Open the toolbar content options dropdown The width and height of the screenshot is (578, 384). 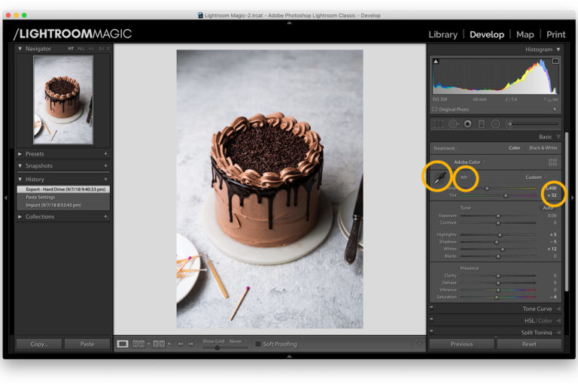pos(418,344)
